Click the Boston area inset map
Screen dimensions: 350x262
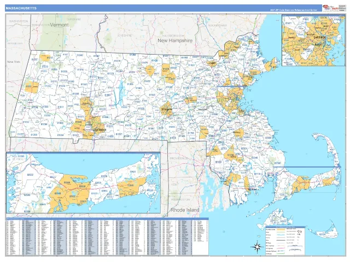(313, 40)
